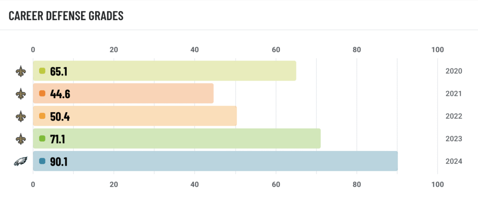This screenshot has height=197, width=478.
Task: Click the 2024 year label
Action: point(454,162)
